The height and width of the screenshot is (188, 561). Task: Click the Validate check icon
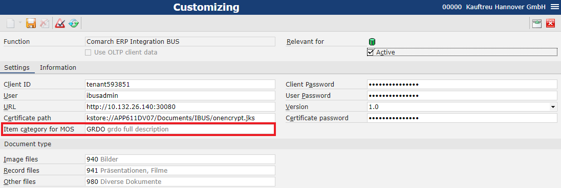point(60,23)
